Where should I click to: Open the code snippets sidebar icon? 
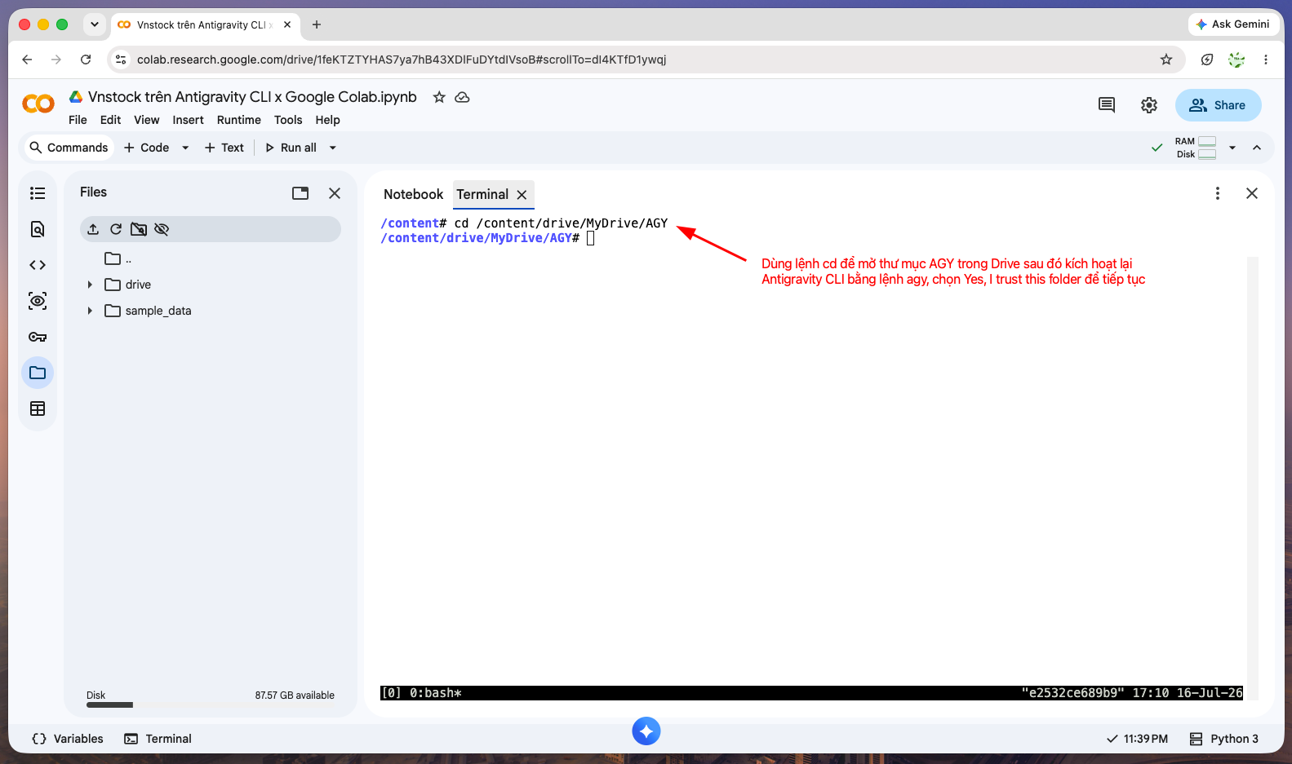38,265
